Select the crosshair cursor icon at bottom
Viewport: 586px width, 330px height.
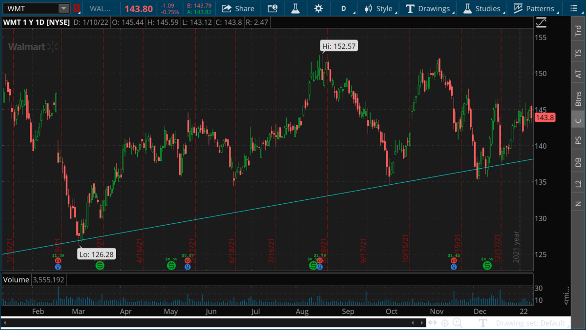click(x=445, y=323)
